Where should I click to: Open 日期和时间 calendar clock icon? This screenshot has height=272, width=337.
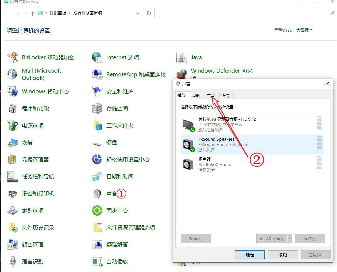[x=97, y=176]
